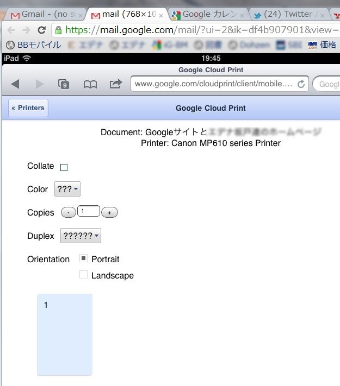Click the Printer: Canon MP610 text
This screenshot has width=340, height=386.
click(x=211, y=143)
